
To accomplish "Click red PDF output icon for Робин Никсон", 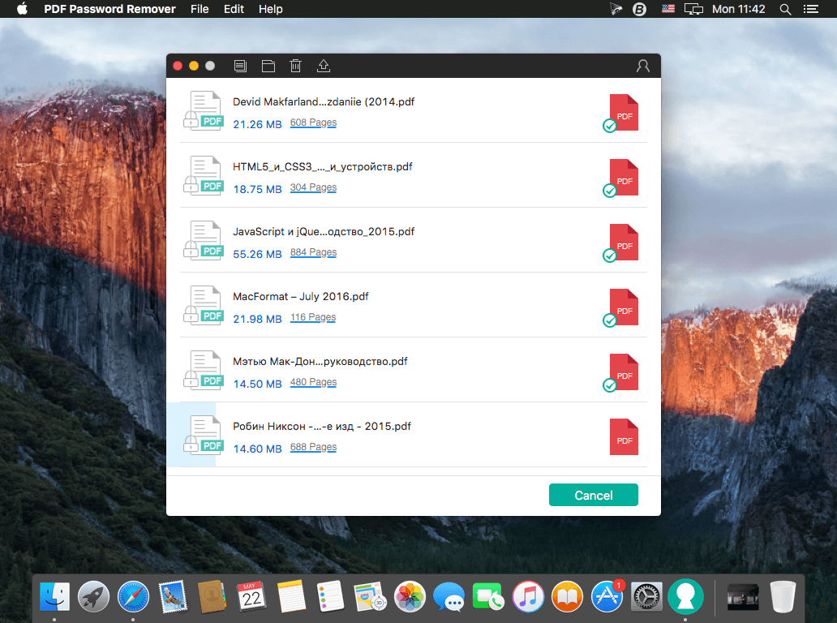I will [624, 436].
